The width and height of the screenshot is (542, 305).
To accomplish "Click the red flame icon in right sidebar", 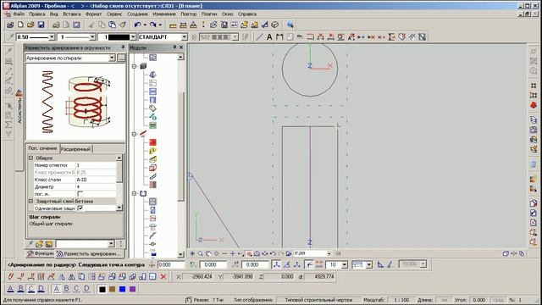I will (x=534, y=105).
